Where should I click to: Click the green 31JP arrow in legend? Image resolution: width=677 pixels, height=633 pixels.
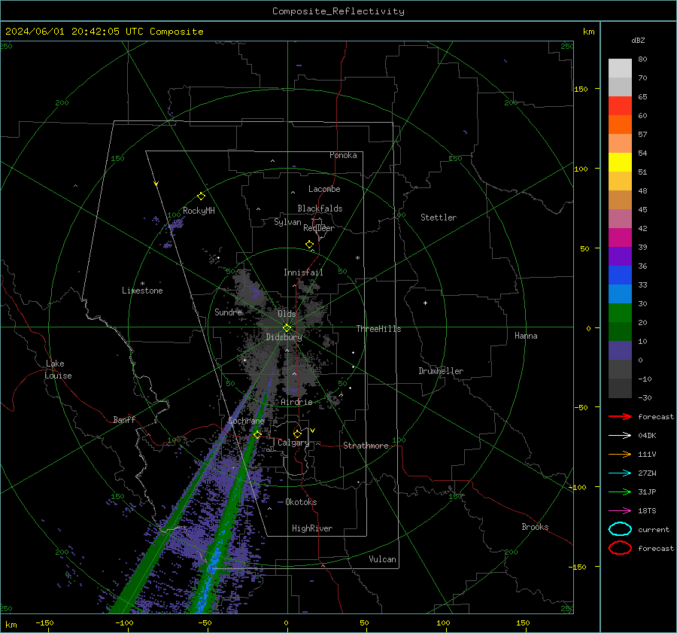[x=620, y=491]
